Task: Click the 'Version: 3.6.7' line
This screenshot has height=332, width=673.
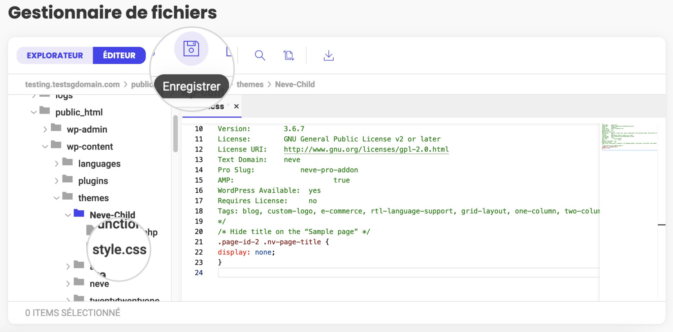Action: point(261,129)
